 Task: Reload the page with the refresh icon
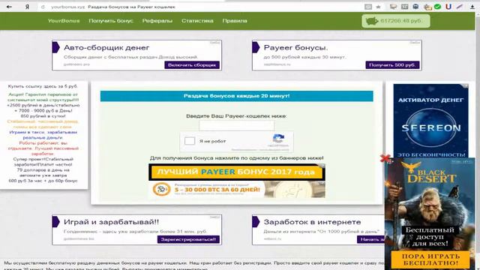pos(43,7)
